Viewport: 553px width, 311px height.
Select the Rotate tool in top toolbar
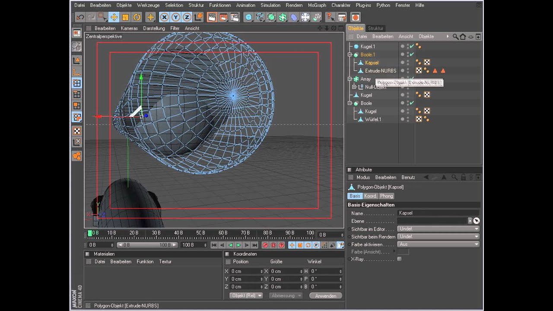pyautogui.click(x=137, y=17)
